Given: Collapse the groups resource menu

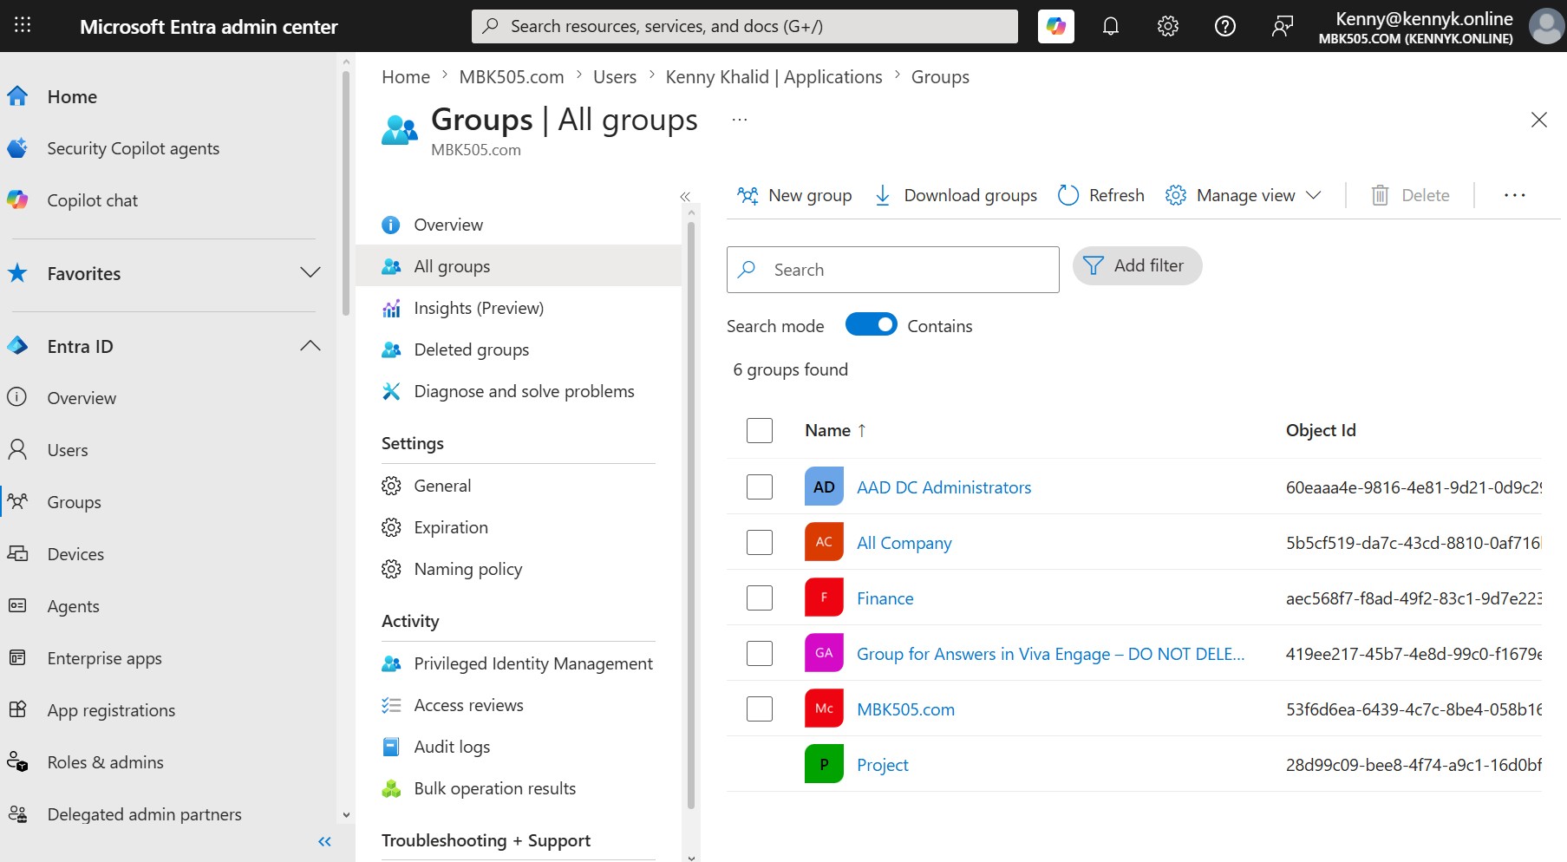Looking at the screenshot, I should point(685,196).
